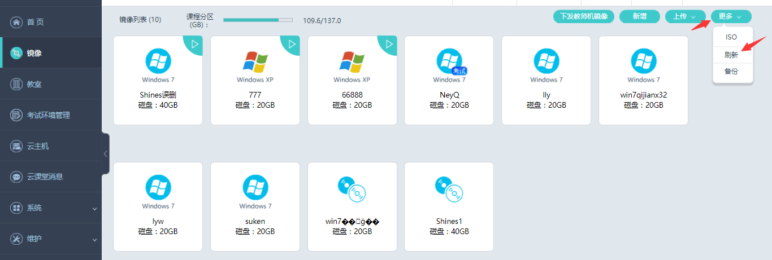The width and height of the screenshot is (772, 260).
Task: Select the suken image name
Action: click(x=255, y=221)
